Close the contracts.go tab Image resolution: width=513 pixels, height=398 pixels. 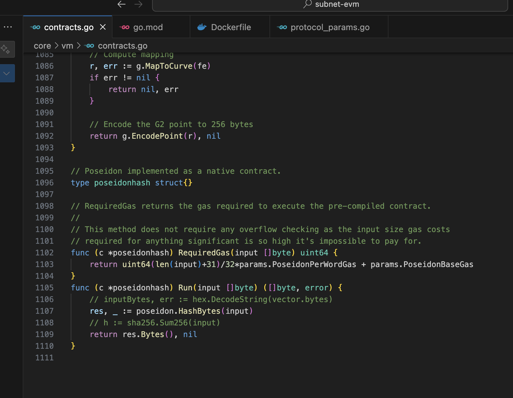tap(103, 27)
